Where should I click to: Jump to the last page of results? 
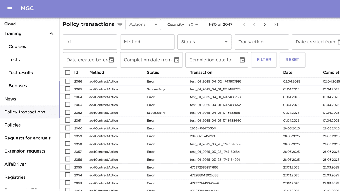(x=276, y=25)
